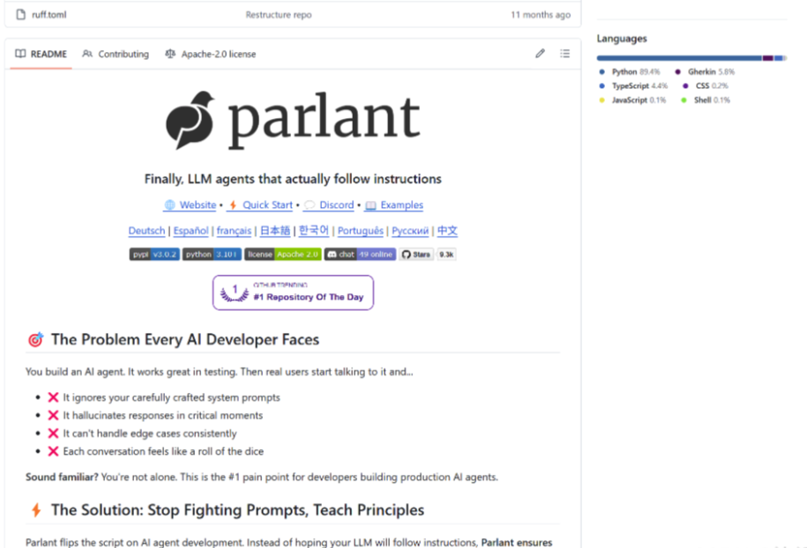
Task: Switch to the Deutsch translation
Action: (146, 230)
